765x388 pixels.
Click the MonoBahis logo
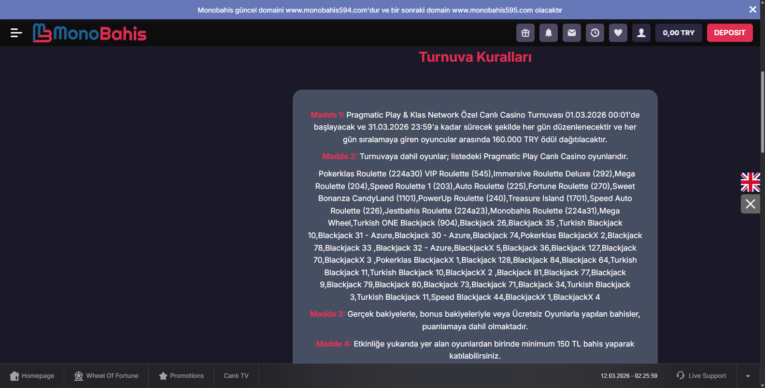pos(89,33)
